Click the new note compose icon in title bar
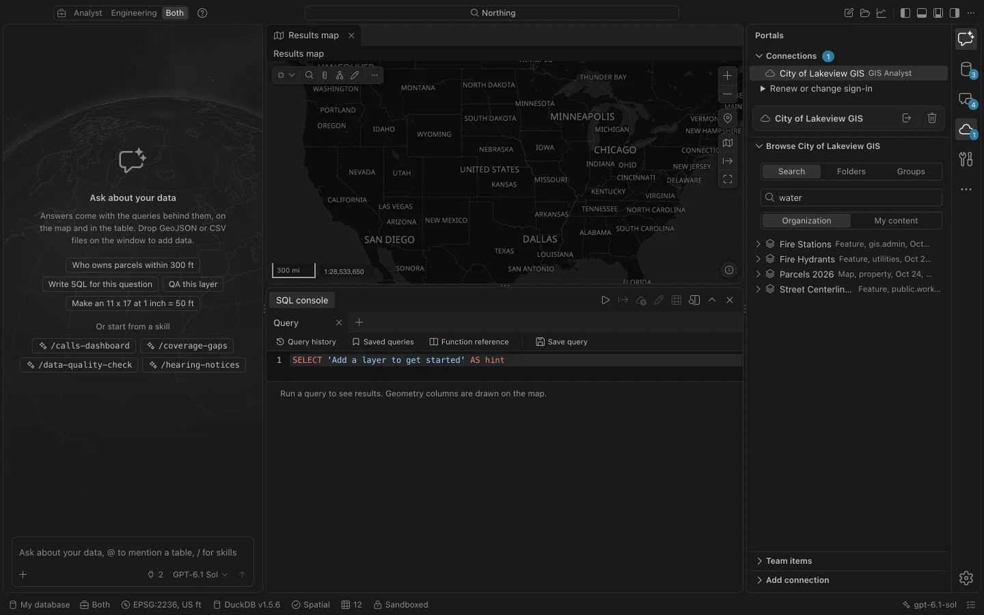The height and width of the screenshot is (615, 984). click(849, 13)
